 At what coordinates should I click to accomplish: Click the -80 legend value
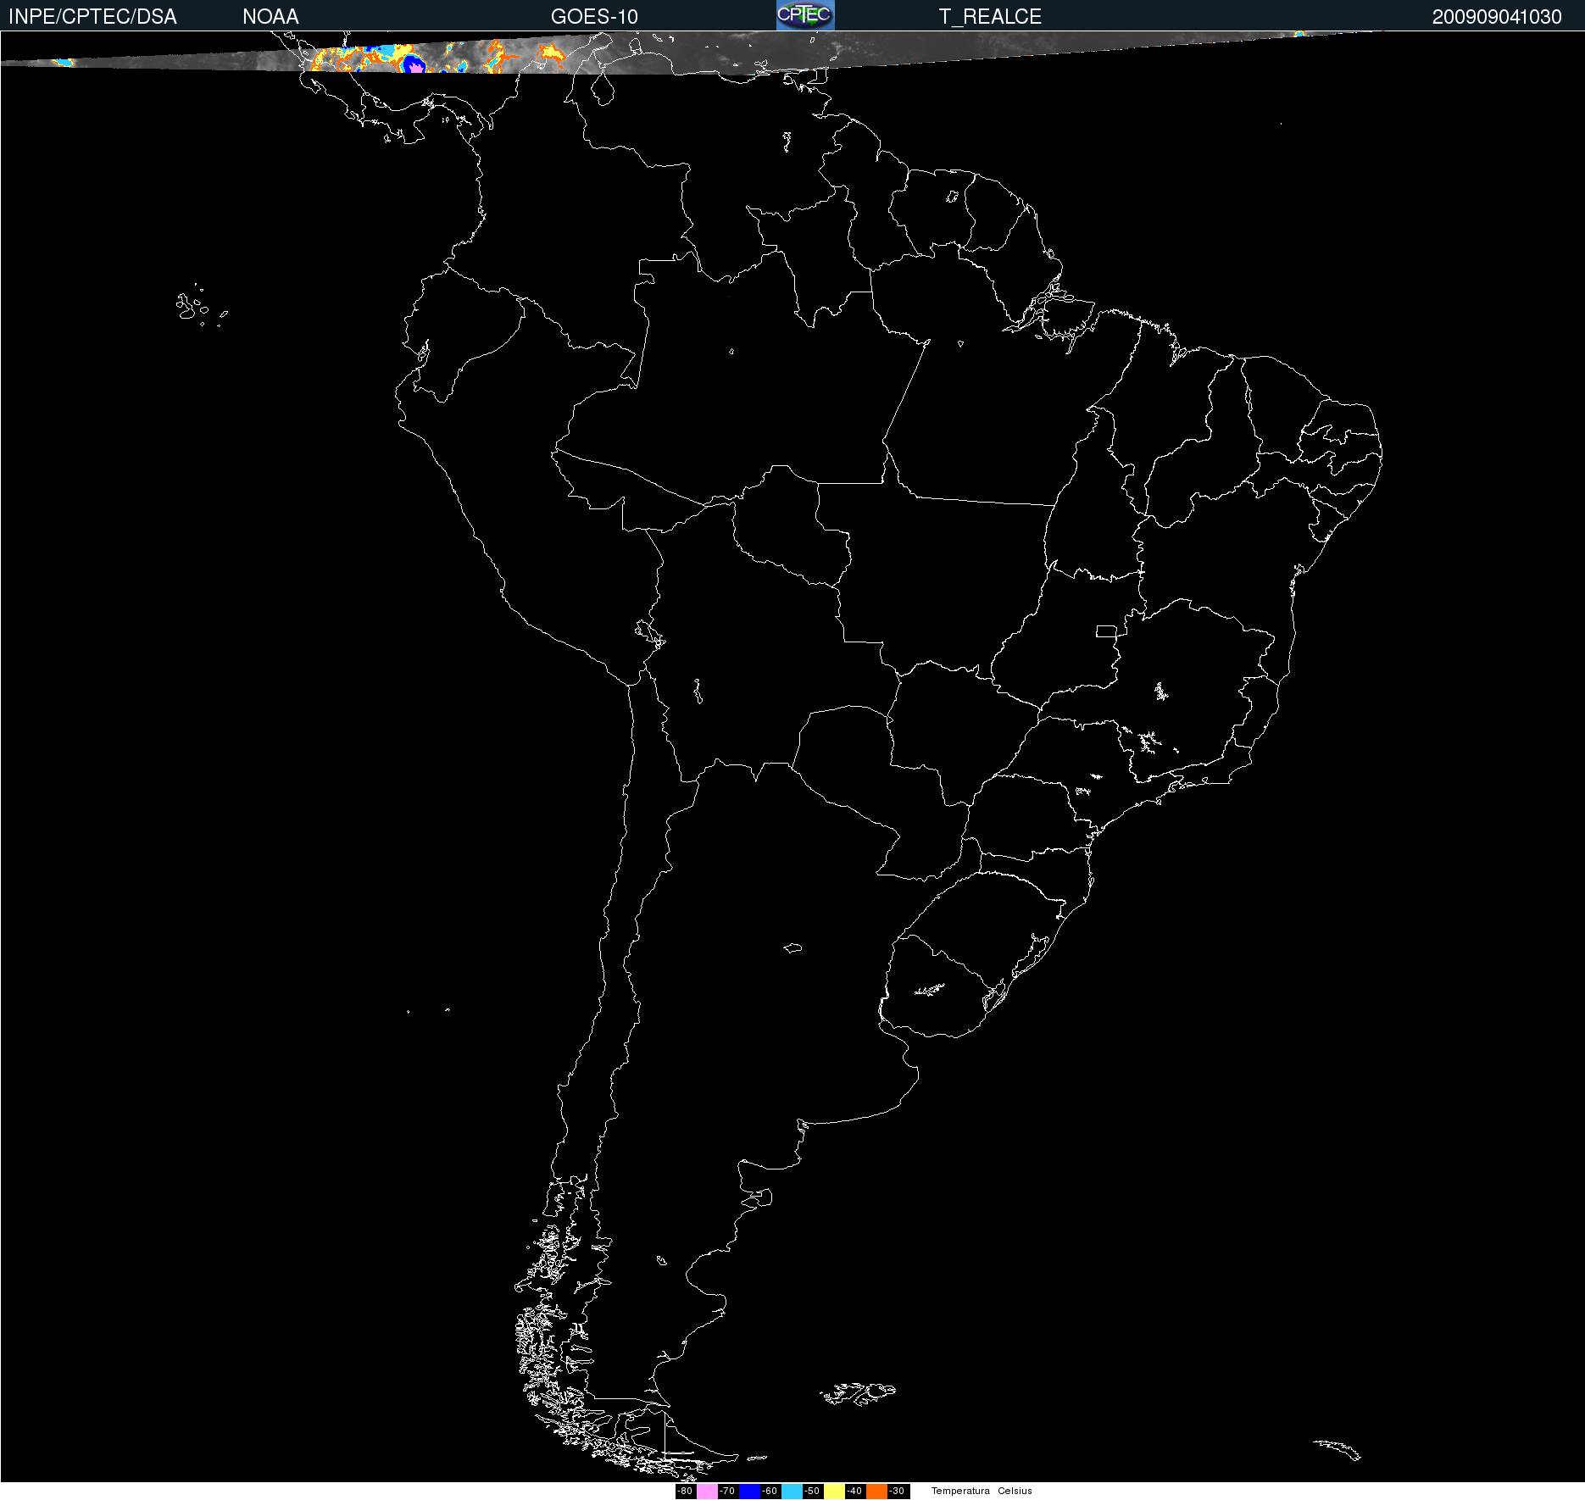pyautogui.click(x=686, y=1492)
